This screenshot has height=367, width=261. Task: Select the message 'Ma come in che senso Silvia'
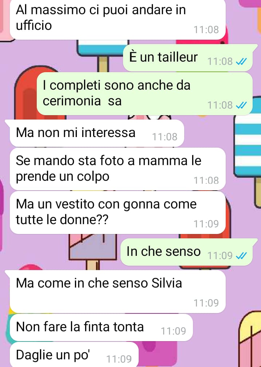pyautogui.click(x=118, y=292)
